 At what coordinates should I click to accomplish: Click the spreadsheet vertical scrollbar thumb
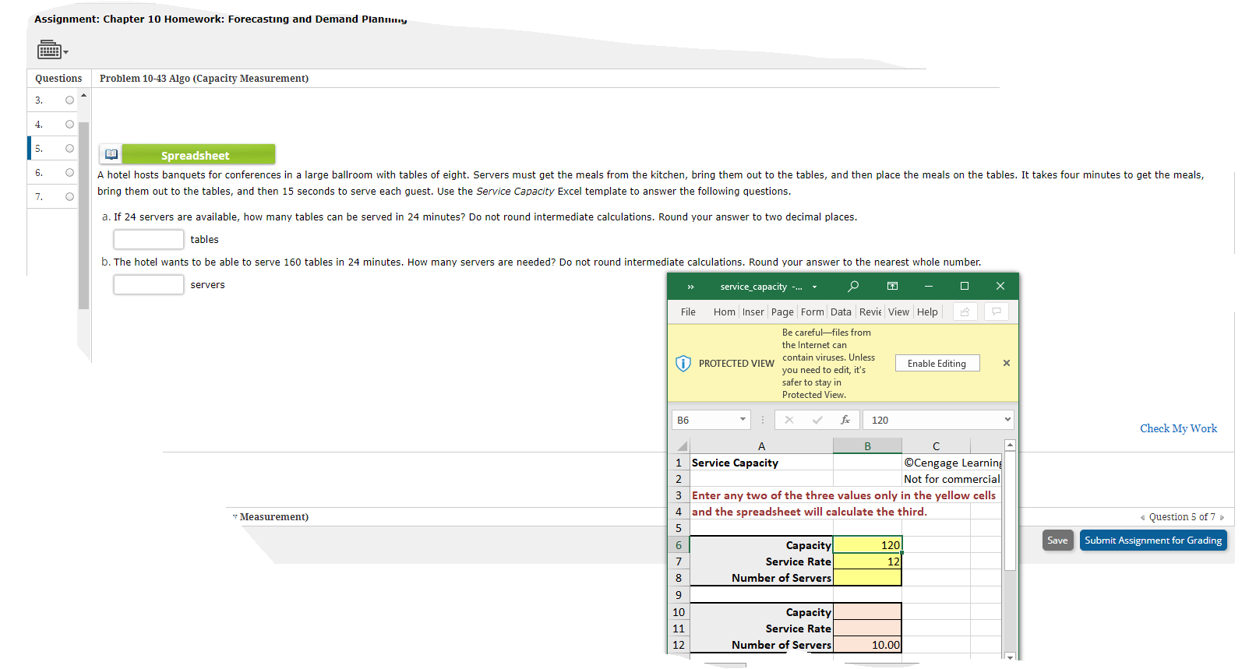pos(1010,511)
